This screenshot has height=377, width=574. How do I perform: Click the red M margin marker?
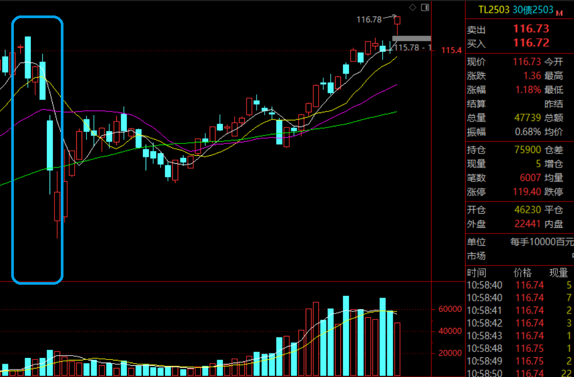(x=559, y=13)
